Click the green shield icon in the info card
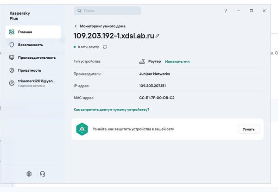This screenshot has height=192, width=278. pyautogui.click(x=82, y=129)
